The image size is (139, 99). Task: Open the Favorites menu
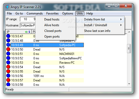52,13
